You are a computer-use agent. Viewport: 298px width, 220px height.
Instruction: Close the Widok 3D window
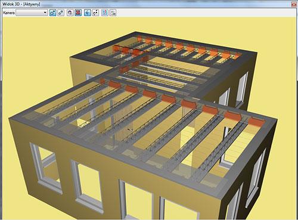coord(294,4)
